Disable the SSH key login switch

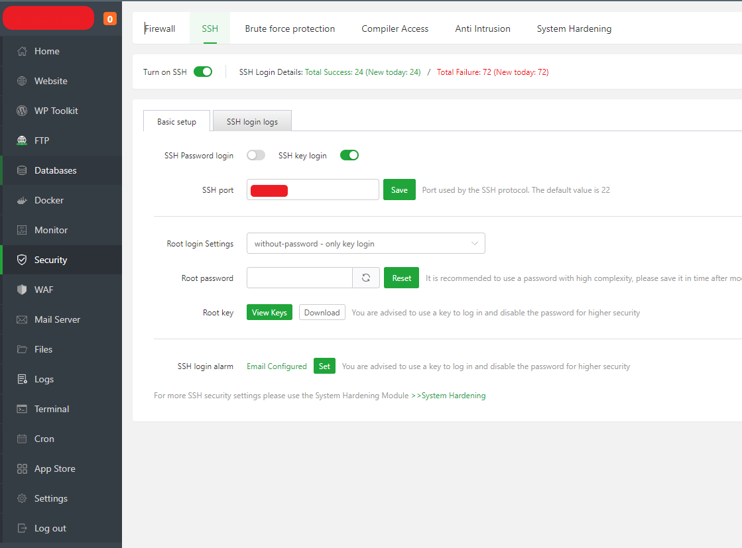click(x=349, y=155)
